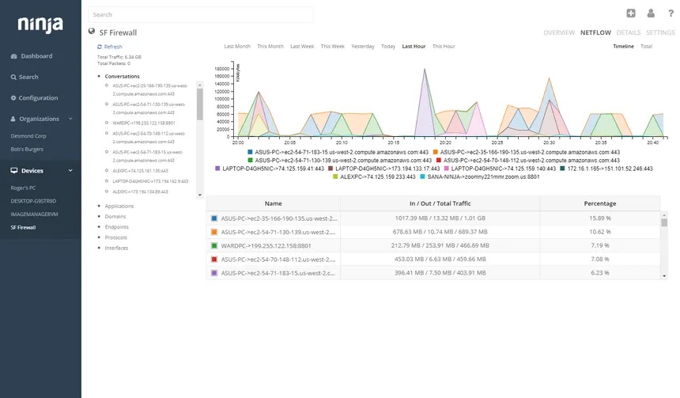Switch chart view to Total
Screen dimensions: 680x398
pos(646,47)
